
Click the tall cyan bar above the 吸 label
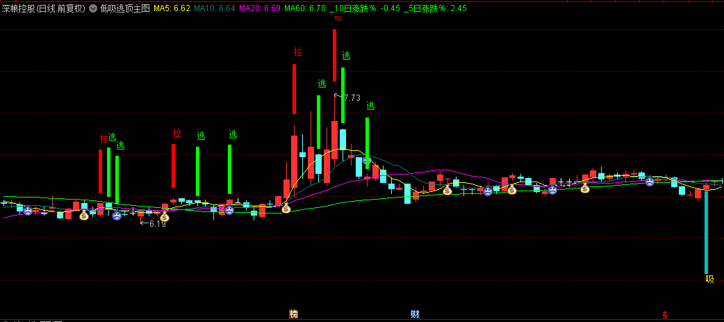tap(706, 232)
